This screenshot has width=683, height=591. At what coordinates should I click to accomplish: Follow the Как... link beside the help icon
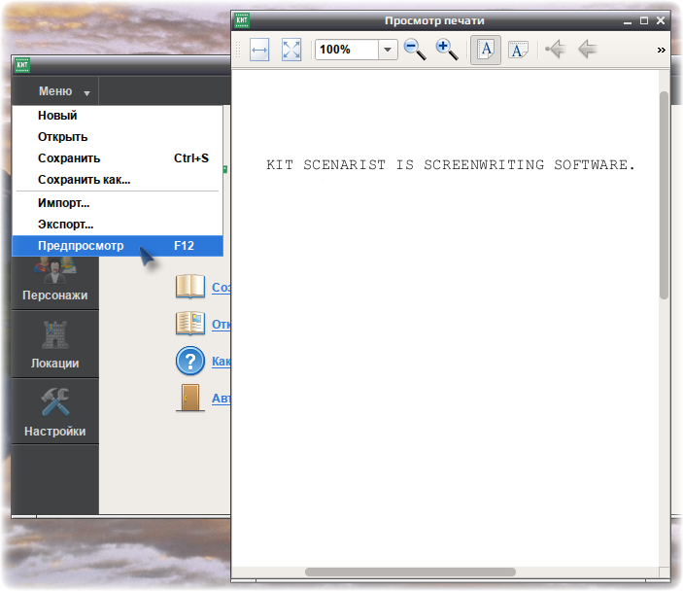[x=222, y=362]
